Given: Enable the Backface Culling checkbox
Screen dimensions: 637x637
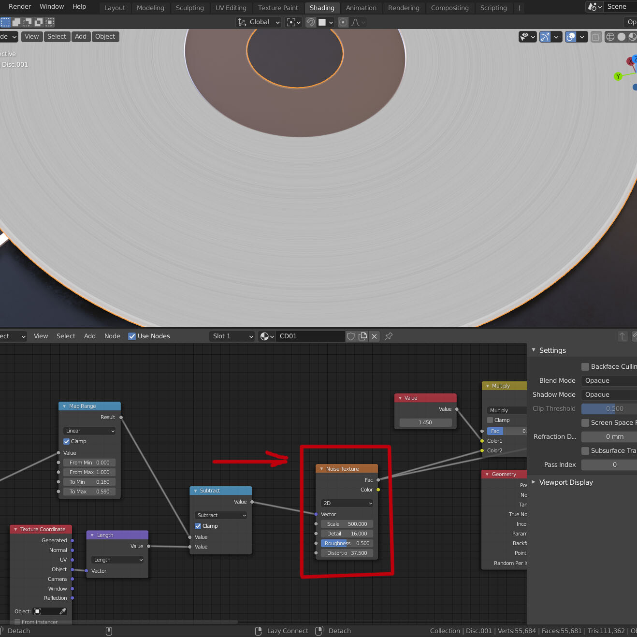Looking at the screenshot, I should pyautogui.click(x=585, y=367).
